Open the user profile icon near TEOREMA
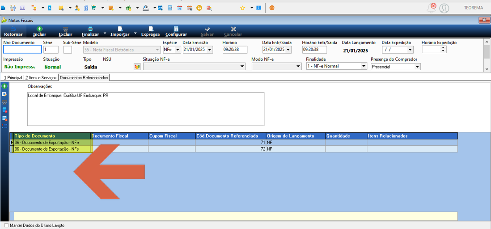Viewport: 491px width, 229px height. (x=444, y=8)
